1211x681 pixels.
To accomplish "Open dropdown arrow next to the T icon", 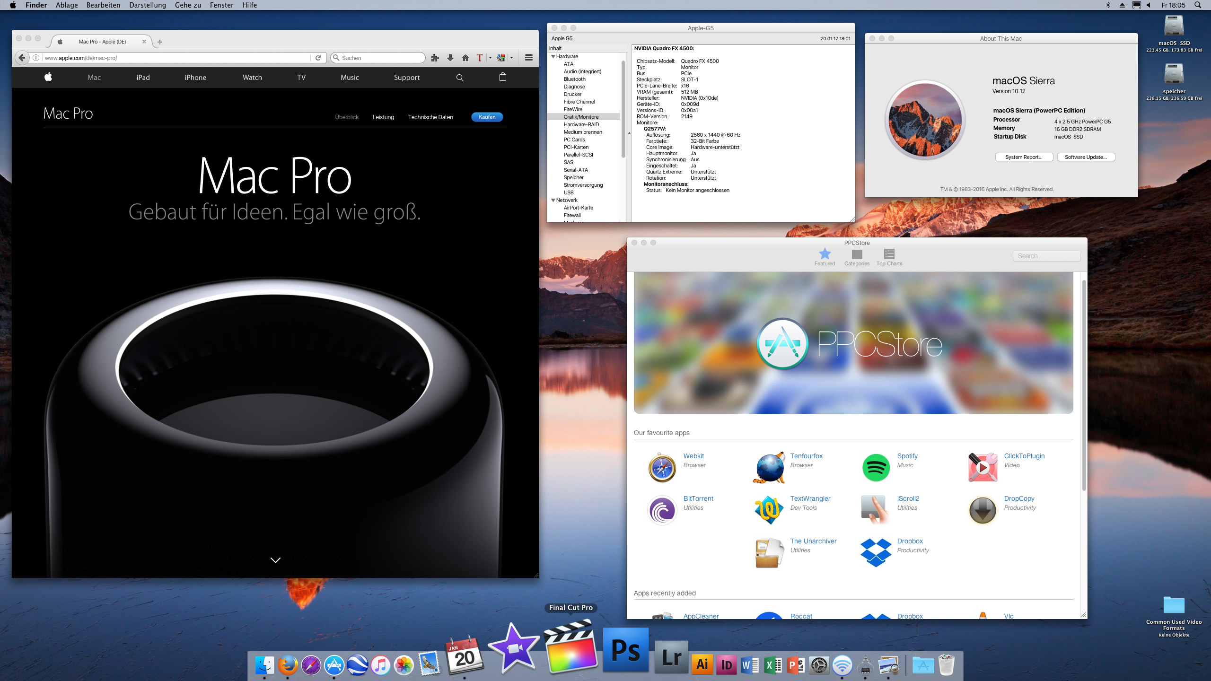I will [x=490, y=58].
